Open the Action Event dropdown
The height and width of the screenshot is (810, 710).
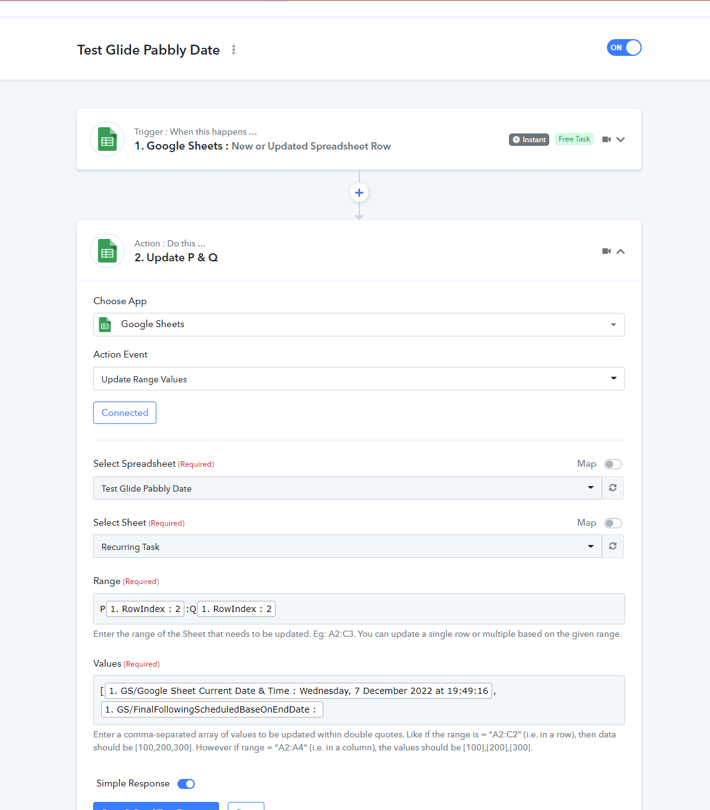click(359, 379)
